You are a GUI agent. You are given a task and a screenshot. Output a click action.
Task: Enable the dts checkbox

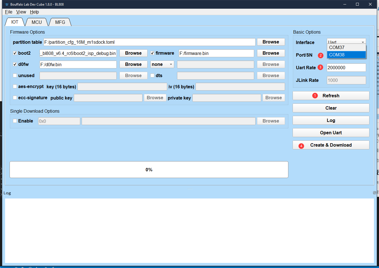pos(152,75)
